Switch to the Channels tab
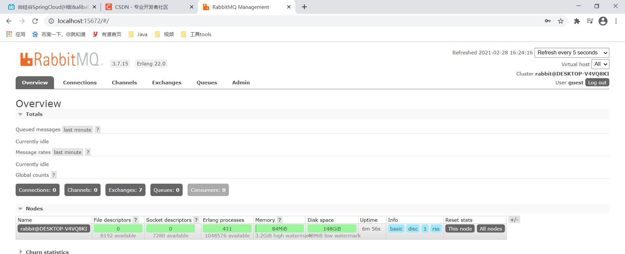The image size is (625, 254). (x=124, y=83)
